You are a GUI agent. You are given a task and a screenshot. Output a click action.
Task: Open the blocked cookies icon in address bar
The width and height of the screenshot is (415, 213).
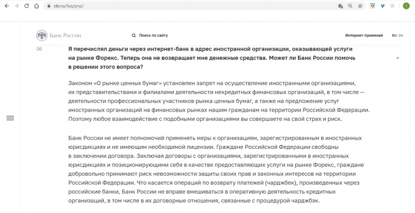340,6
